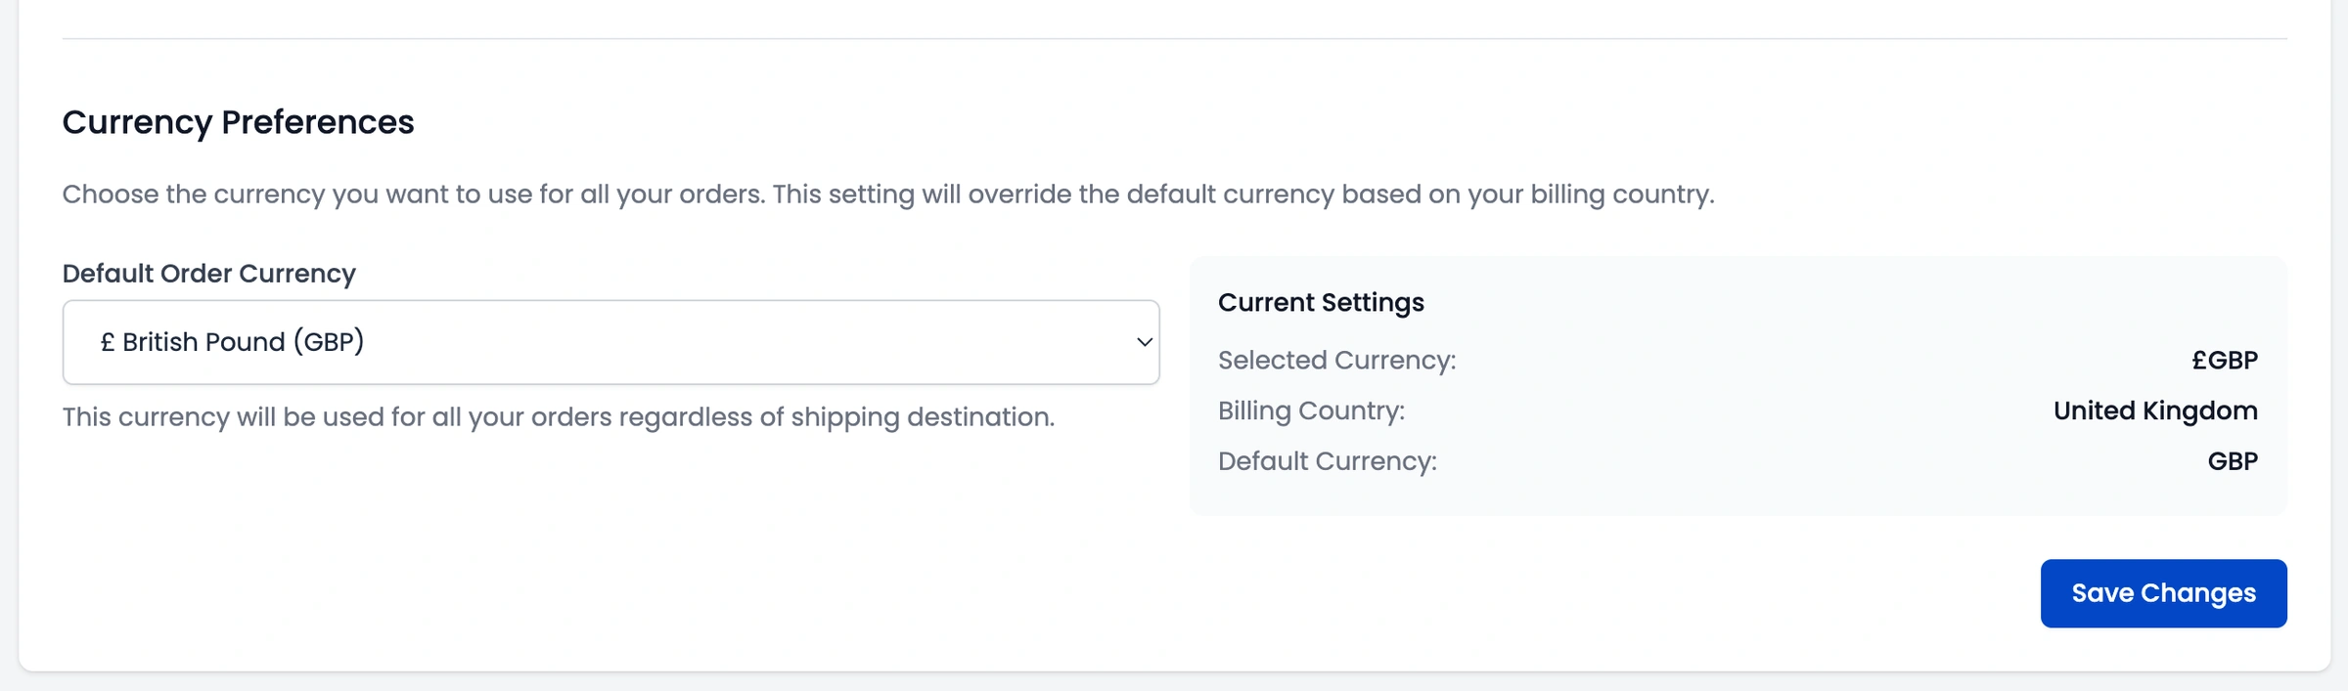
Task: Click the Billing Country label
Action: (1311, 410)
